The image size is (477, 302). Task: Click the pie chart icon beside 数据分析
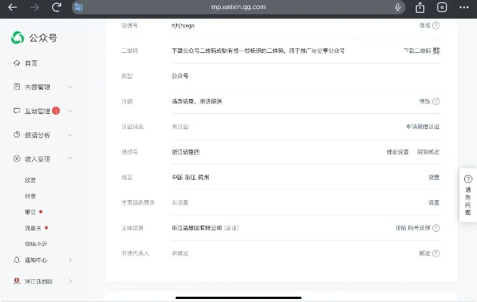point(17,134)
